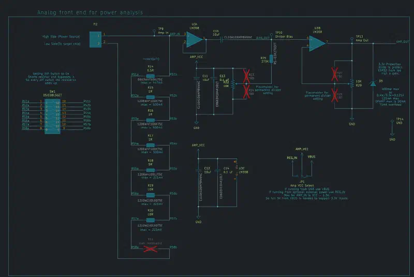Select the crossed-out R27 resistor
The image size is (414, 277).
[x=334, y=74]
